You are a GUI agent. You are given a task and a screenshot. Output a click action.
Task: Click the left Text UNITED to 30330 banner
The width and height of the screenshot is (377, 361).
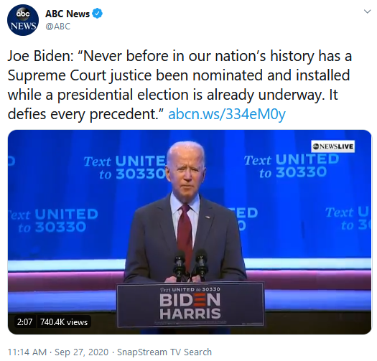pos(53,220)
